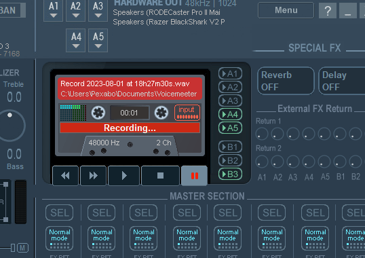Click the right cassette reel gear

[161, 113]
